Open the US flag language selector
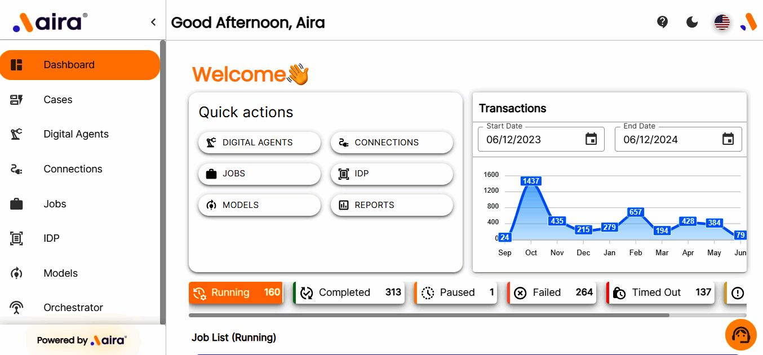 [x=722, y=22]
